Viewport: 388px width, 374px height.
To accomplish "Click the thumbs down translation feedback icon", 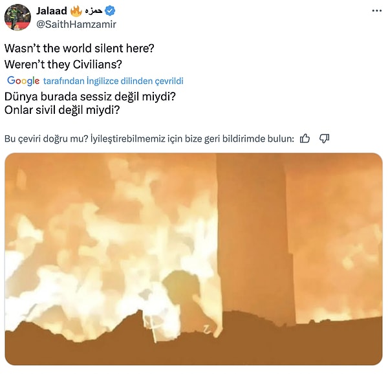I will 325,138.
